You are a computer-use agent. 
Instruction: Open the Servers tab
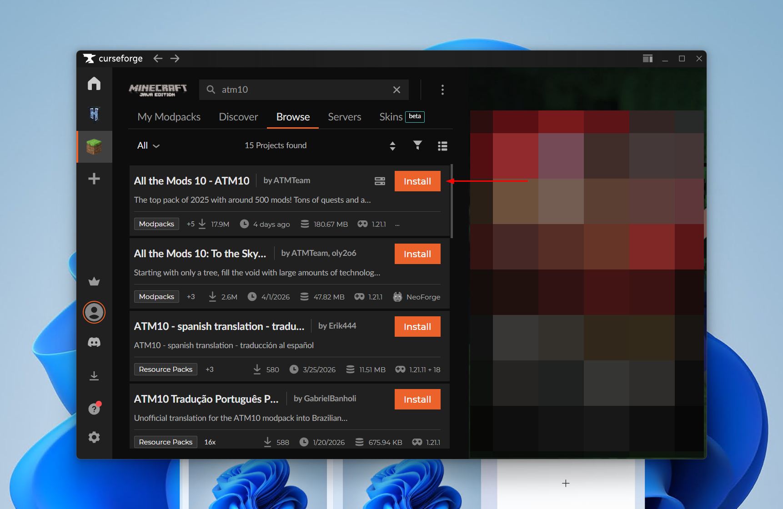click(345, 117)
